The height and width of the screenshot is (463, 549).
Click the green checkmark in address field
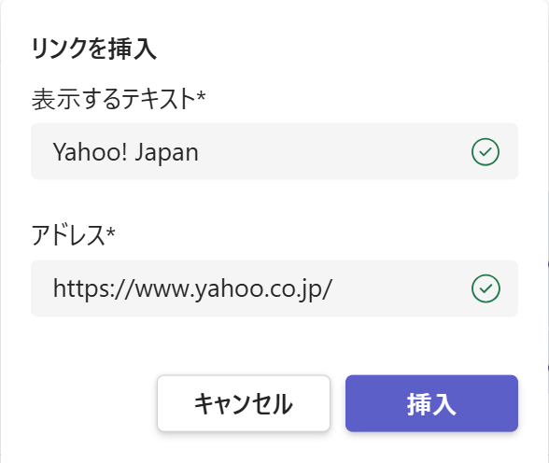(486, 288)
